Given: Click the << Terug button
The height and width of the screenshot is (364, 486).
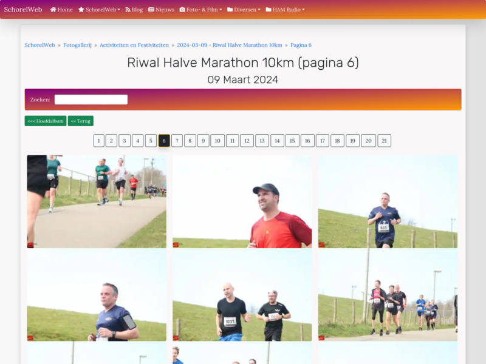Looking at the screenshot, I should coord(81,121).
